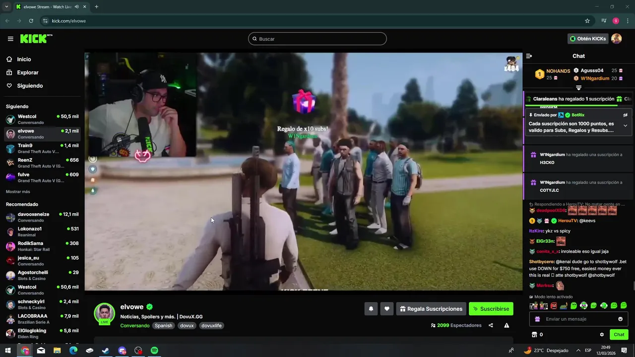Open the hamburger sidebar menu

click(x=10, y=39)
